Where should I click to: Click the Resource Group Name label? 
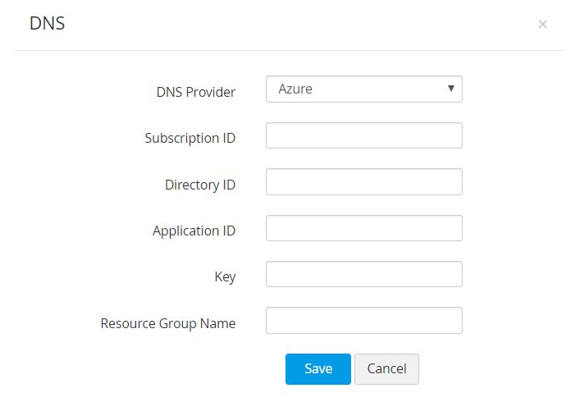(x=167, y=323)
